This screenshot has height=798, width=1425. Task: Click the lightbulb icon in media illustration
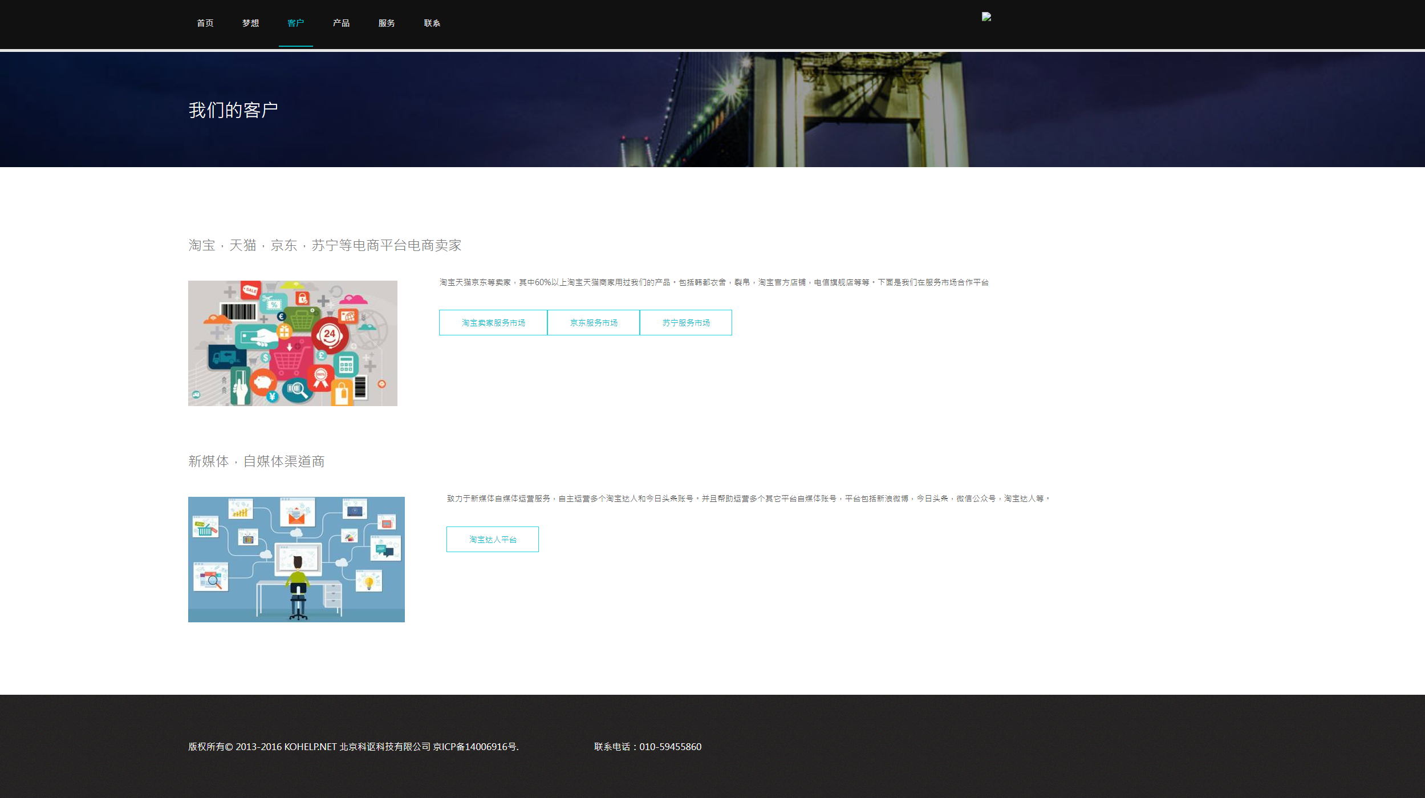[369, 582]
